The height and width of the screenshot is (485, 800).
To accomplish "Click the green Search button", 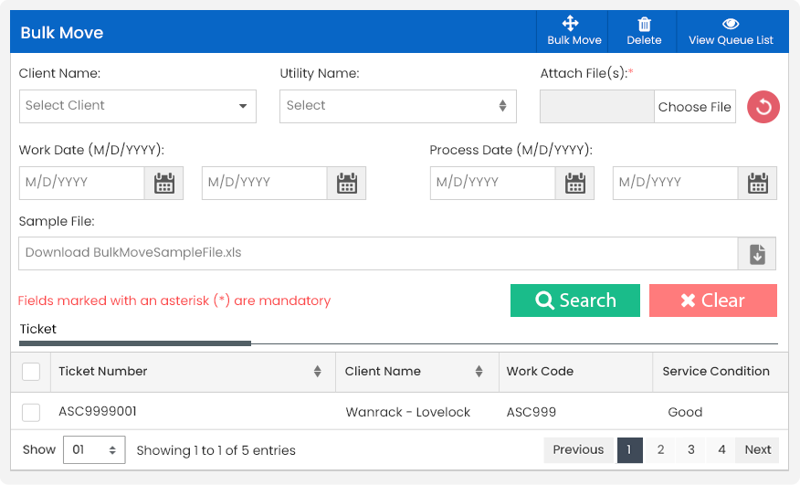I will (575, 300).
